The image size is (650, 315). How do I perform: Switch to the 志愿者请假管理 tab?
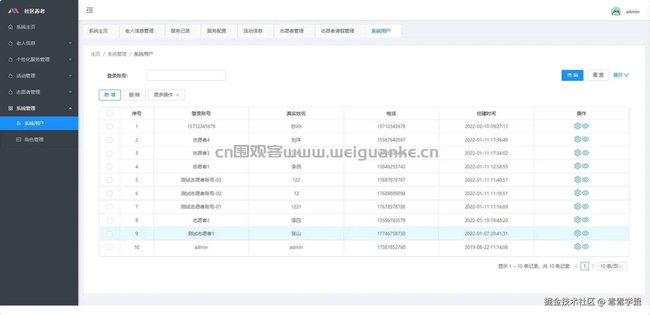340,31
